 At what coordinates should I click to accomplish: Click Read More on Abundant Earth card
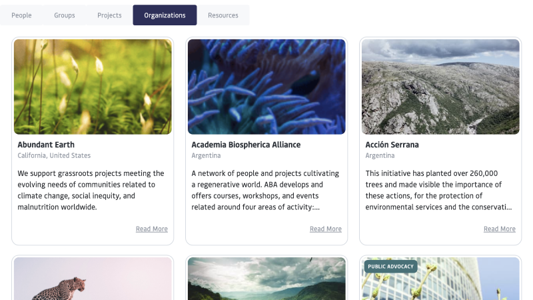[x=152, y=229]
